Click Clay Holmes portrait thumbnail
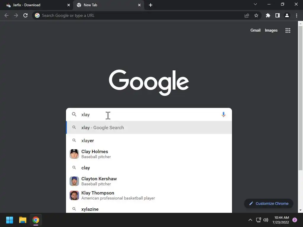 pos(74,154)
